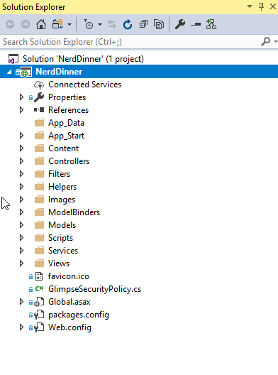Viewport: 278px width, 375px height.
Task: Collapse the NerdDinner project node
Action: point(9,72)
